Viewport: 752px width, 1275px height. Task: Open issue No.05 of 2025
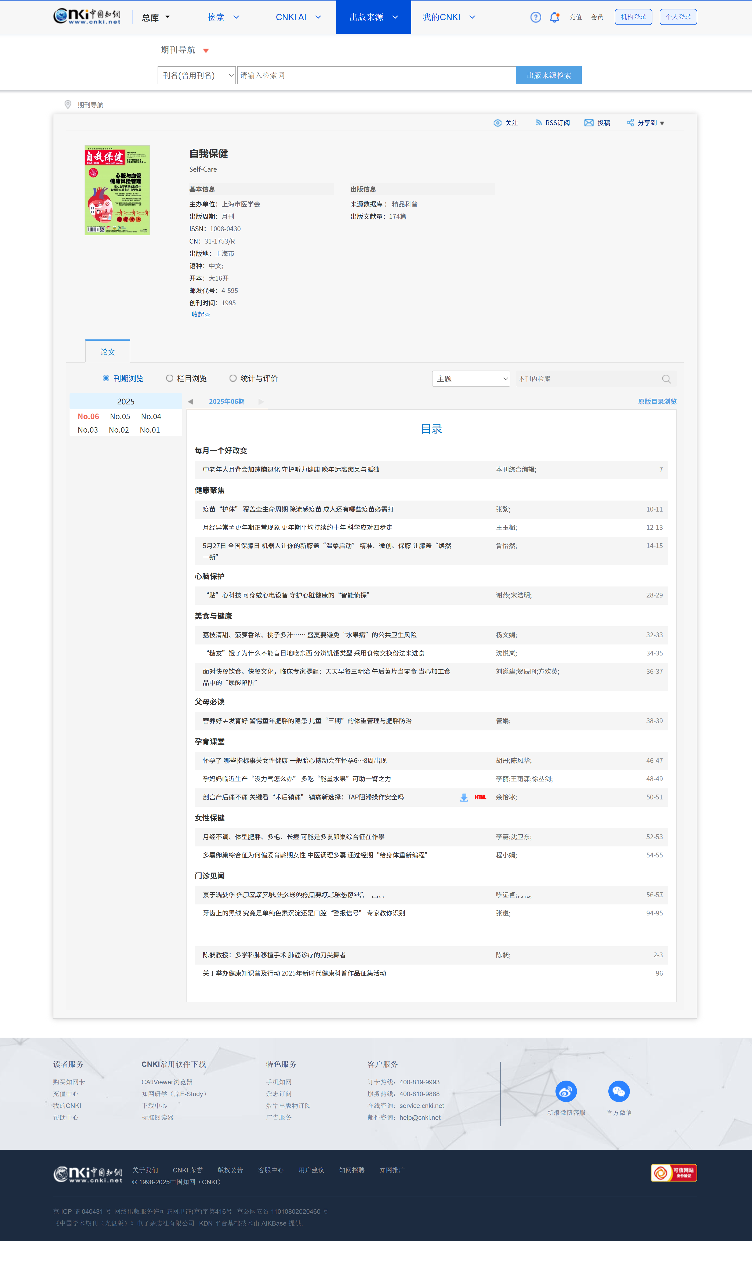(120, 416)
